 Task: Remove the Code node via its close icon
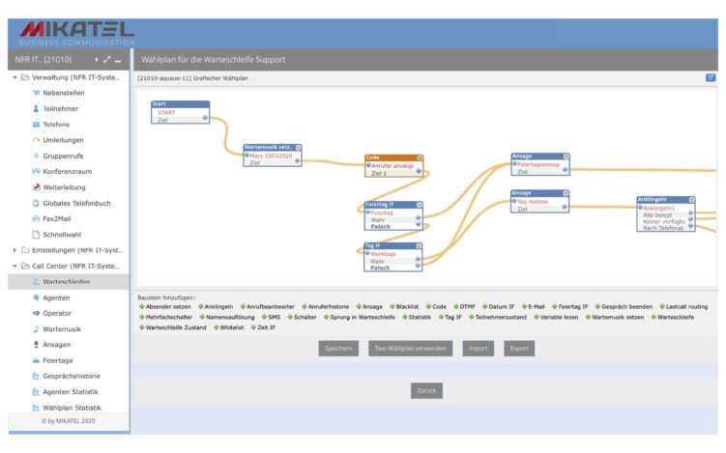420,157
